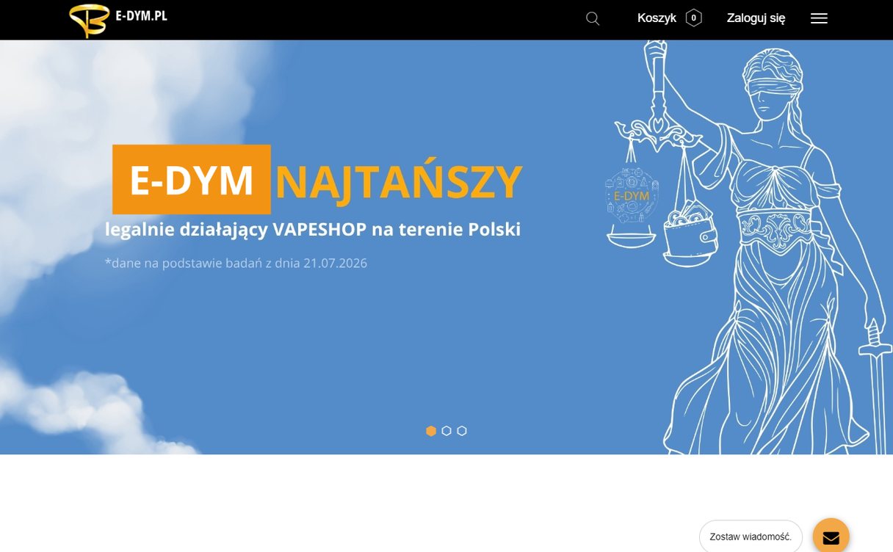Switch to the third slide dot
This screenshot has height=552, width=893.
(462, 431)
